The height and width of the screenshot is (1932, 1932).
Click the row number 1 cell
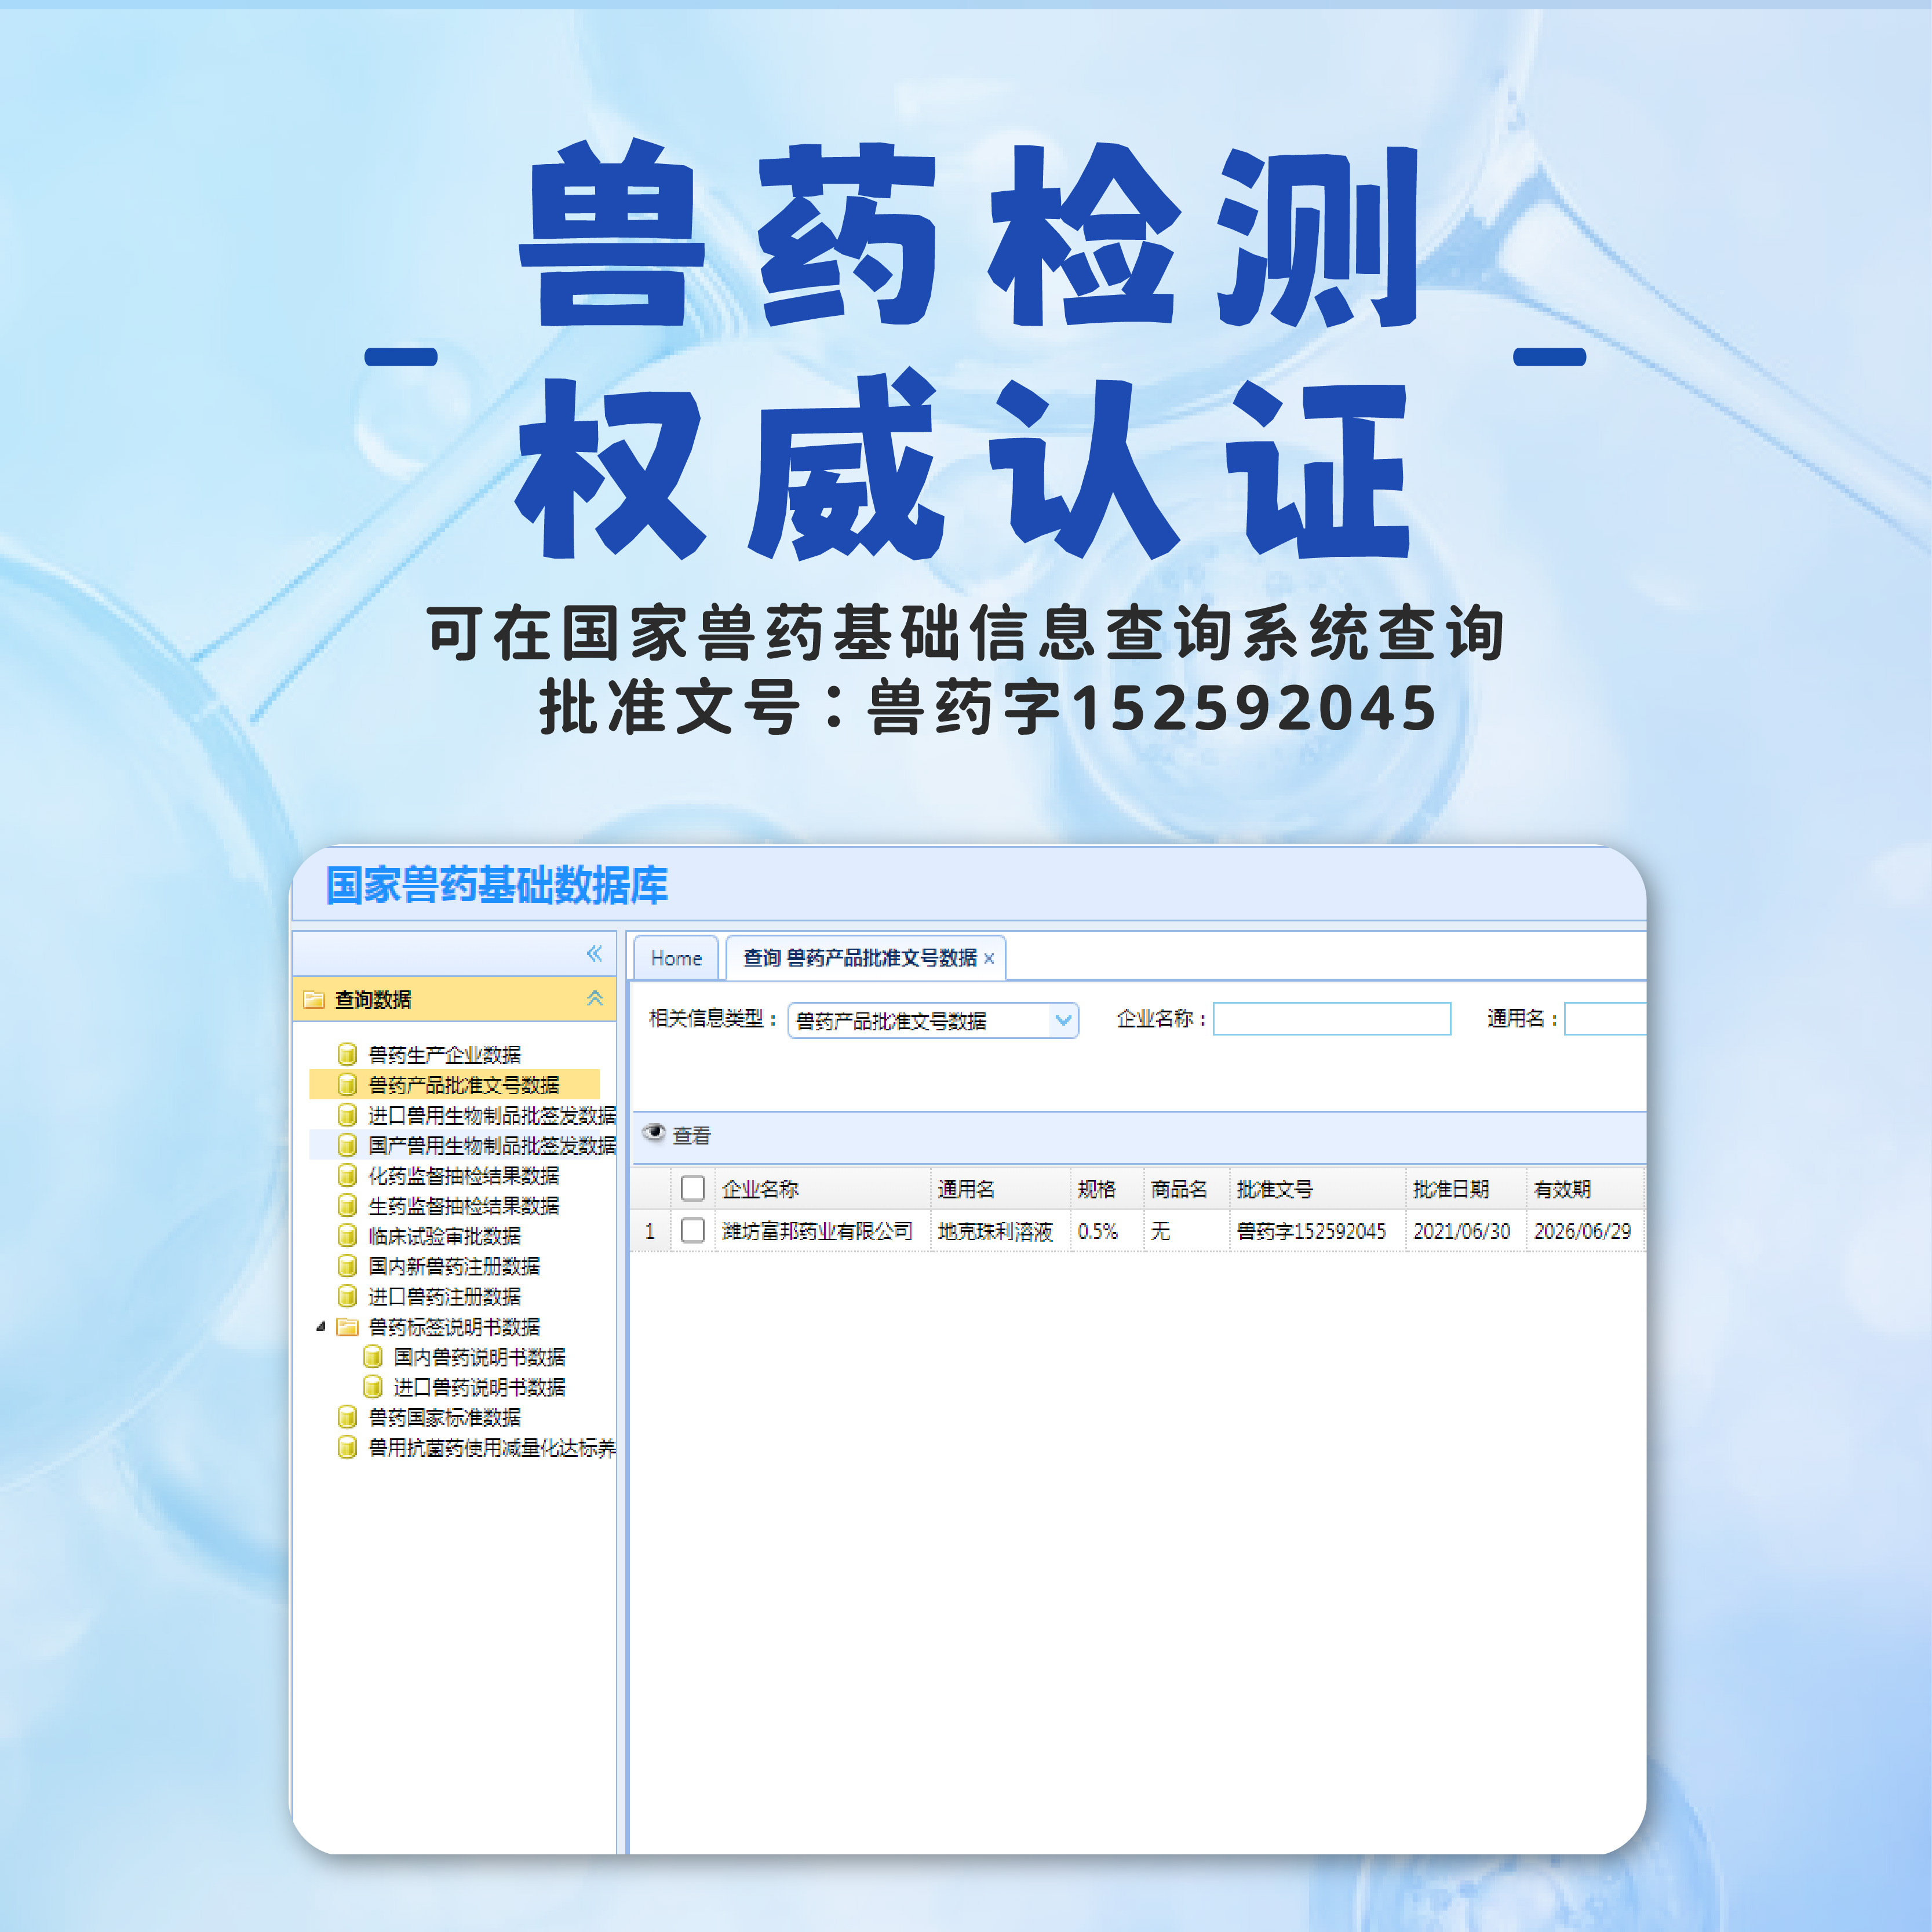(650, 1230)
